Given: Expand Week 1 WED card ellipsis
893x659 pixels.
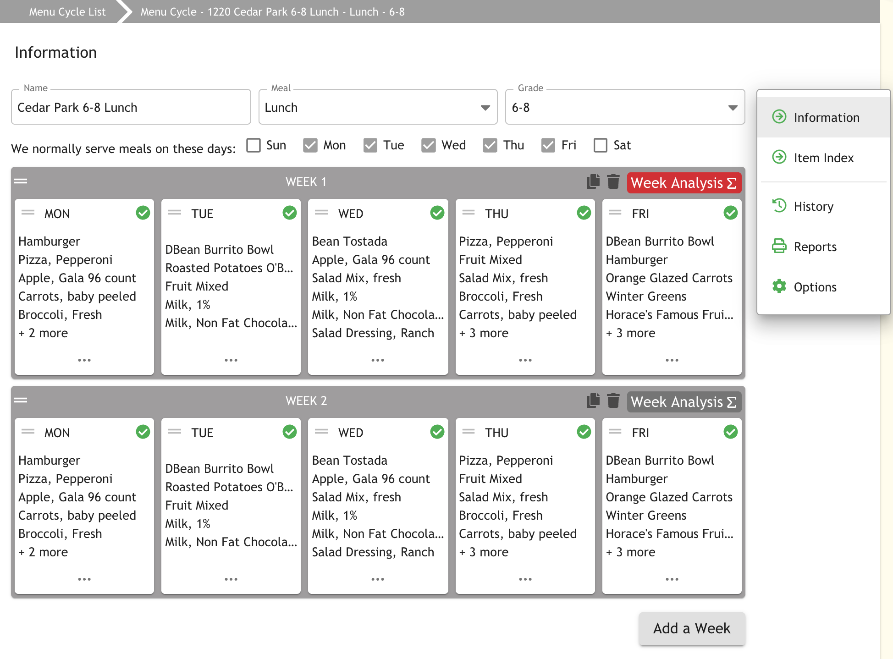Looking at the screenshot, I should pos(378,360).
